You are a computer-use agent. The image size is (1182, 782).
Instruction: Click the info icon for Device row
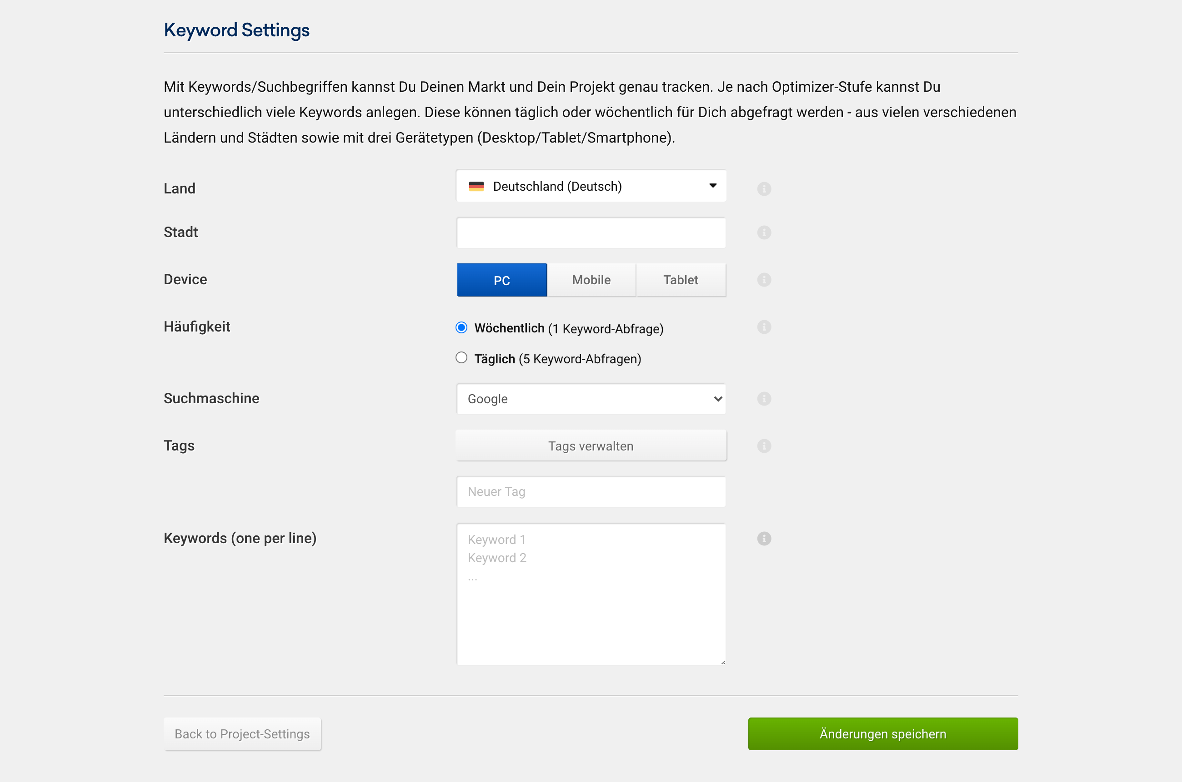[x=764, y=279]
